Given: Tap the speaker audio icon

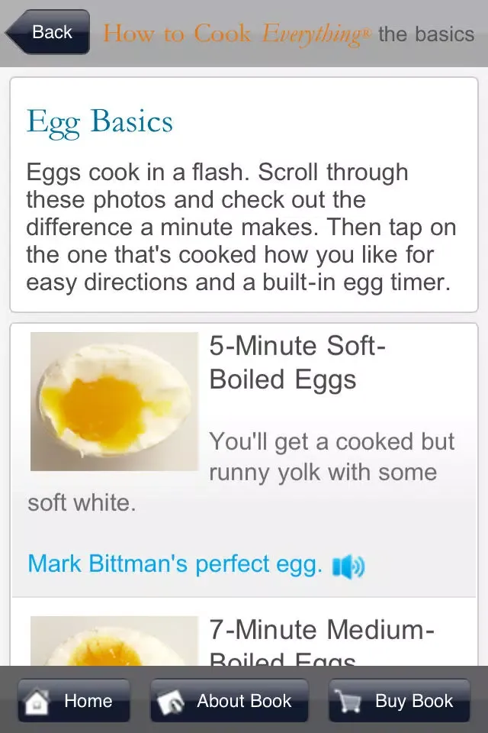Looking at the screenshot, I should click(x=349, y=566).
